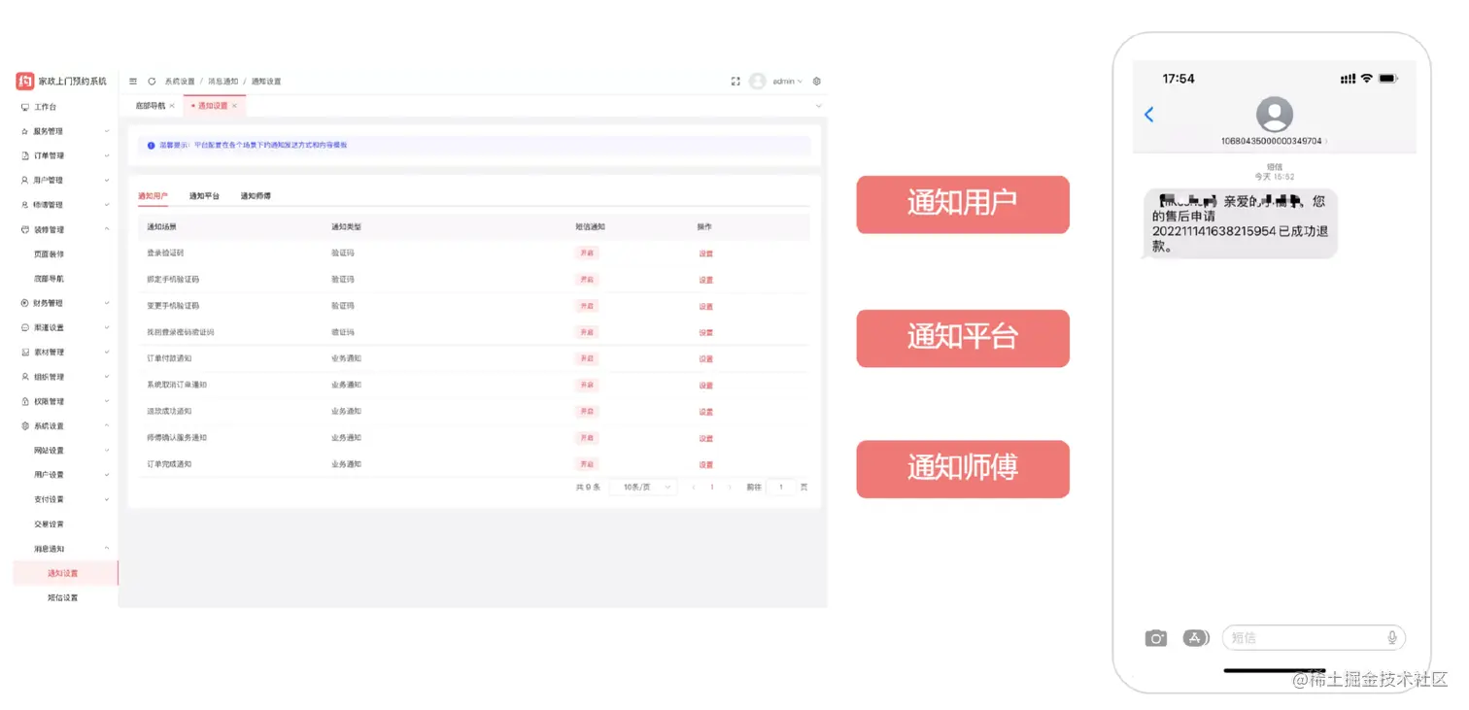1469x710 pixels.
Task: Go to previous page with left arrow
Action: [x=694, y=488]
